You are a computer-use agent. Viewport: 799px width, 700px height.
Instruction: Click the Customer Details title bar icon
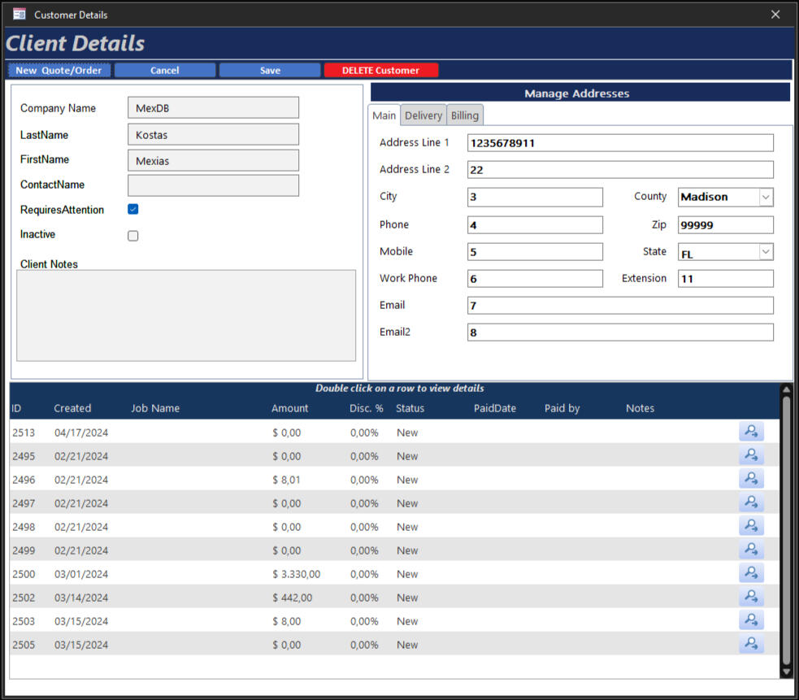(18, 14)
